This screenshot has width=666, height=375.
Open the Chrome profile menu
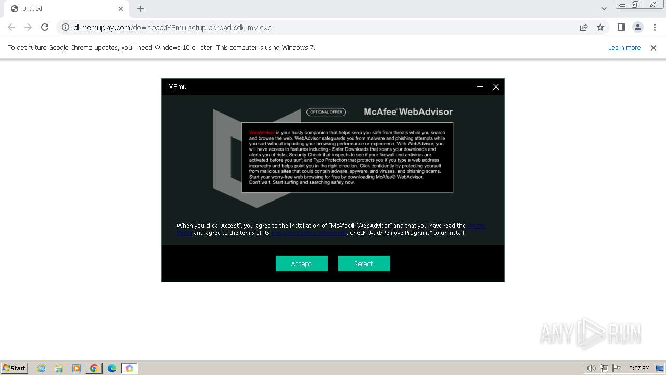637,27
